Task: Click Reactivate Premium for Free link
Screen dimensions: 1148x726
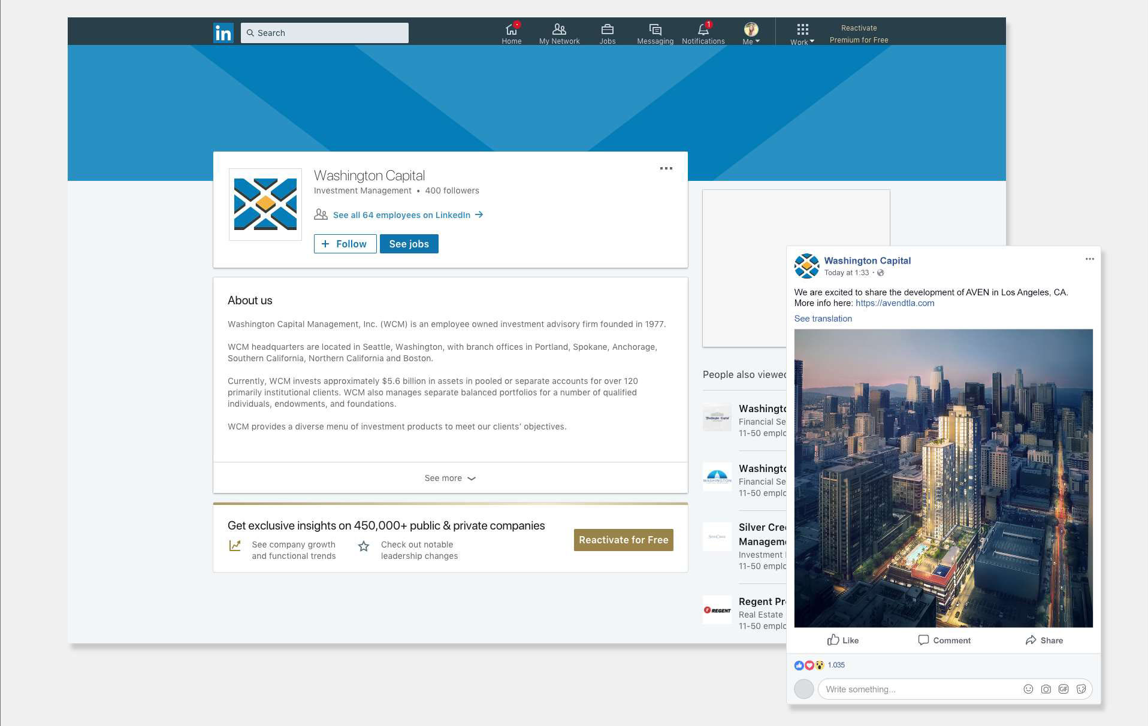Action: pos(859,34)
